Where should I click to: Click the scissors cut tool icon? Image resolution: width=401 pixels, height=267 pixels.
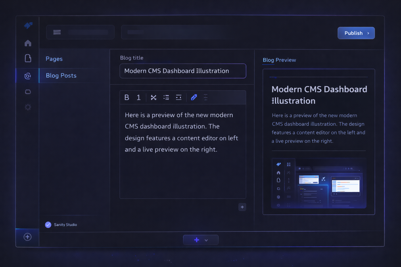coord(154,98)
